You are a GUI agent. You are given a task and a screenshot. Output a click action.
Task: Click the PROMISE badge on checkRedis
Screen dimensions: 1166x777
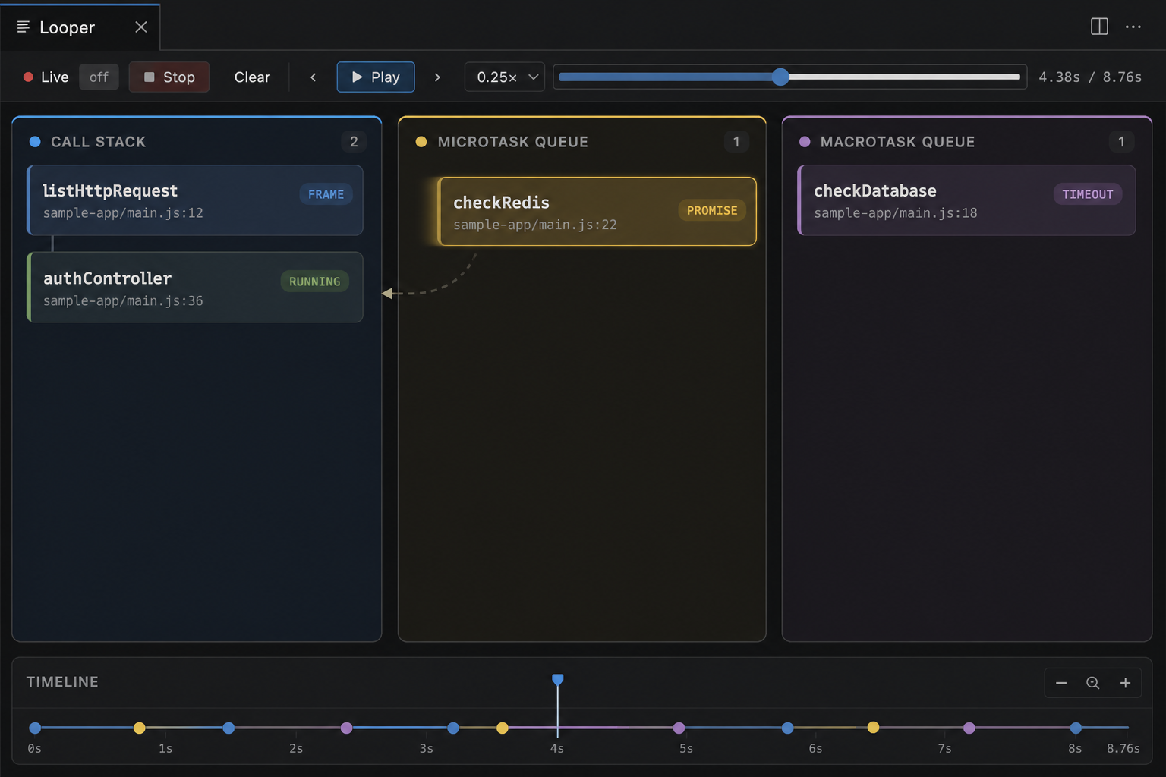pyautogui.click(x=712, y=210)
